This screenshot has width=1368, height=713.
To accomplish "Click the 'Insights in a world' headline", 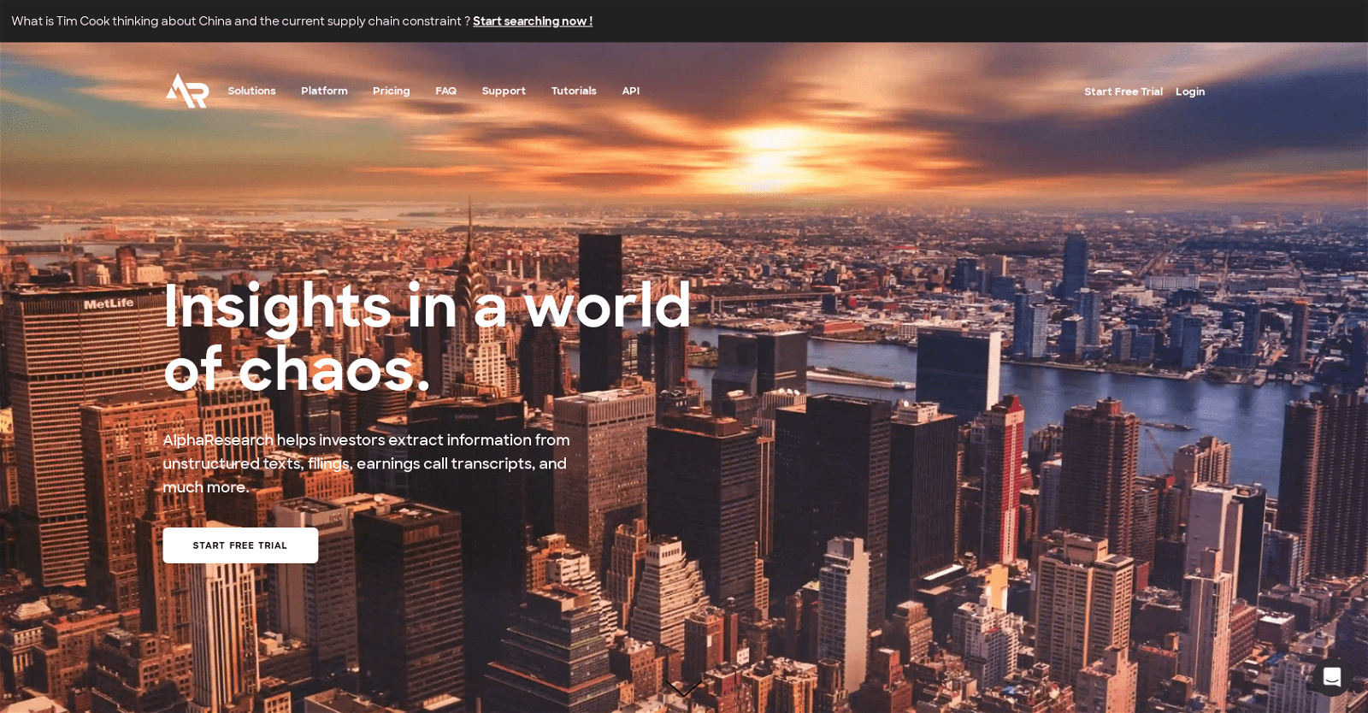I will (x=427, y=304).
